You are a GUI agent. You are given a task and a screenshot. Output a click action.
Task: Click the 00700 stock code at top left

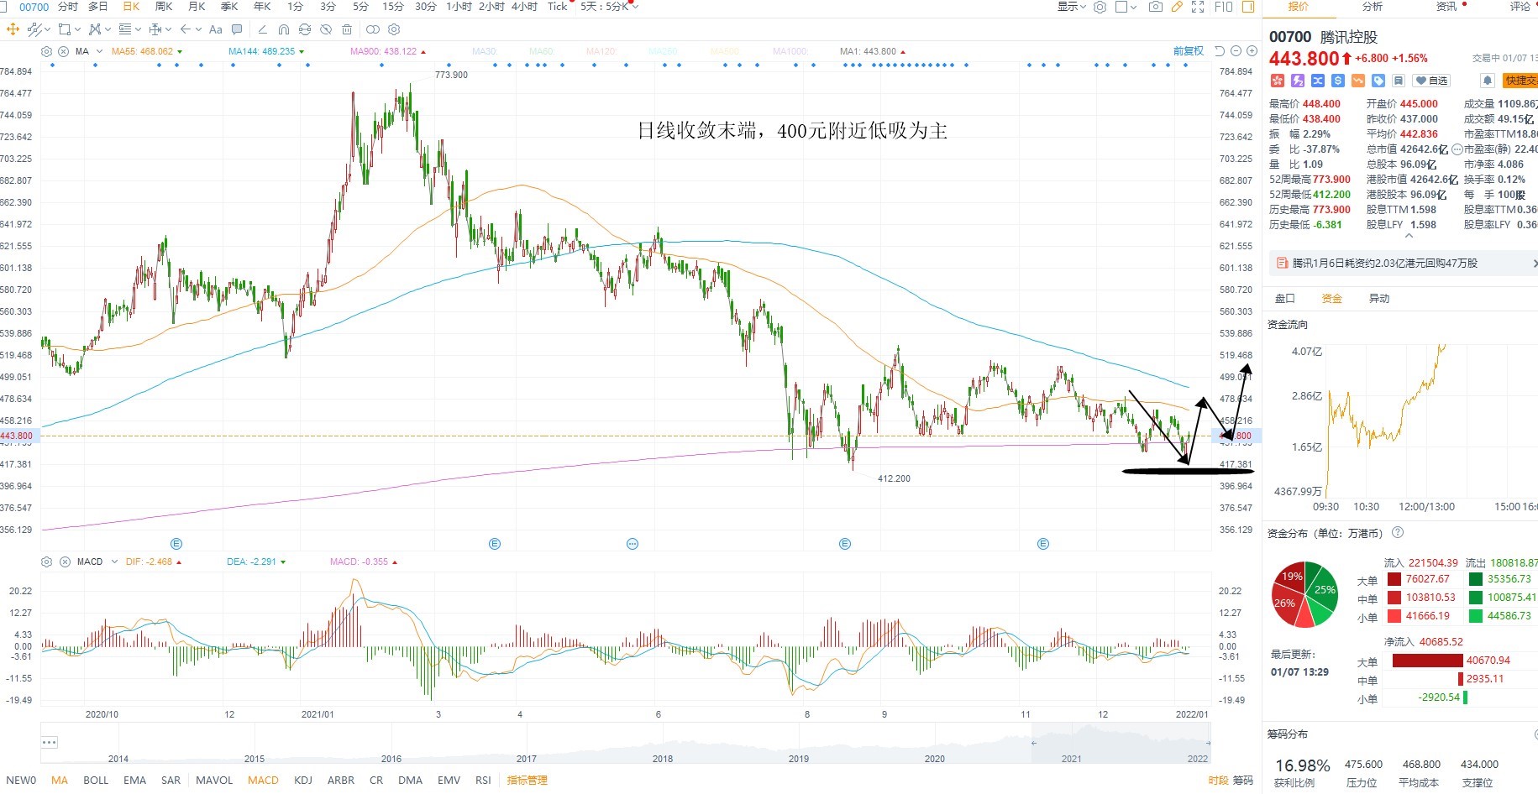(34, 7)
